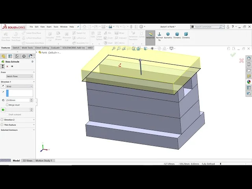Switch to the Motion Study 1 tab

tap(44, 160)
